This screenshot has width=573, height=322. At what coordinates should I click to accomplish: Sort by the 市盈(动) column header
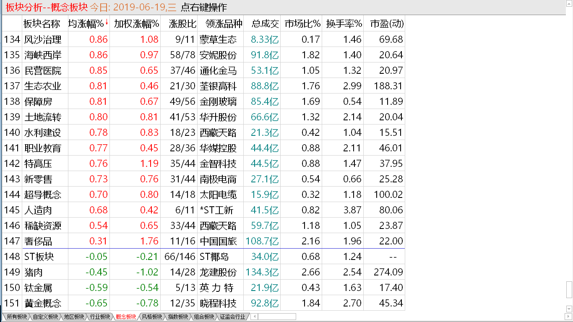(385, 24)
